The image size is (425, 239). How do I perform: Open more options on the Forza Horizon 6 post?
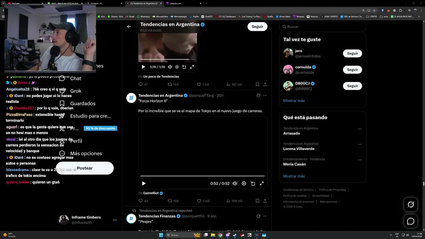tap(265, 96)
